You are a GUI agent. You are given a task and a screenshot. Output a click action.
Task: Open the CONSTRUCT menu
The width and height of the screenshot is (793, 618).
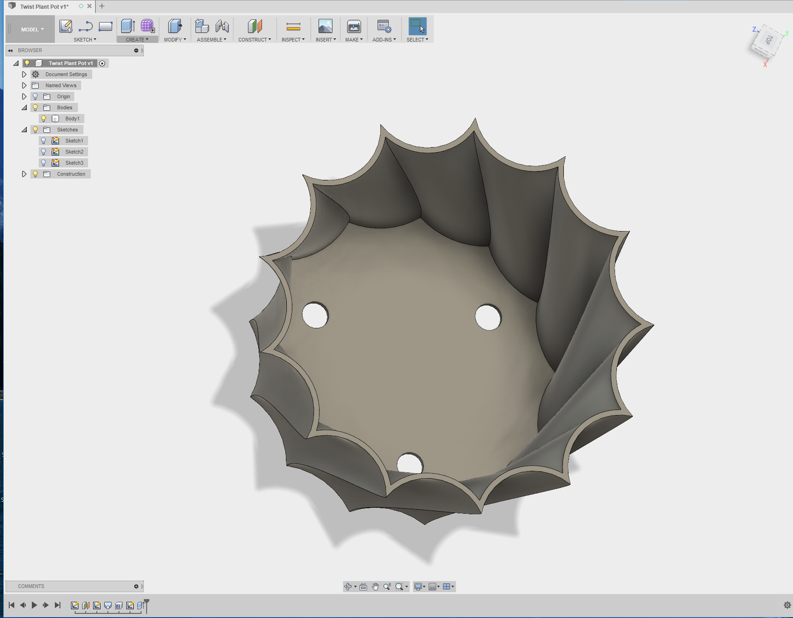pyautogui.click(x=254, y=40)
